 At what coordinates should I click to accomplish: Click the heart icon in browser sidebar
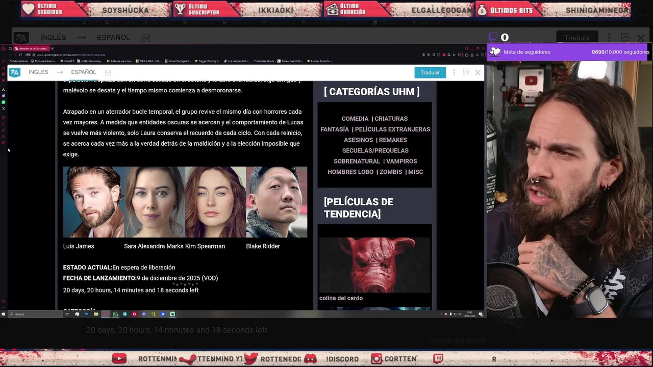point(4,124)
